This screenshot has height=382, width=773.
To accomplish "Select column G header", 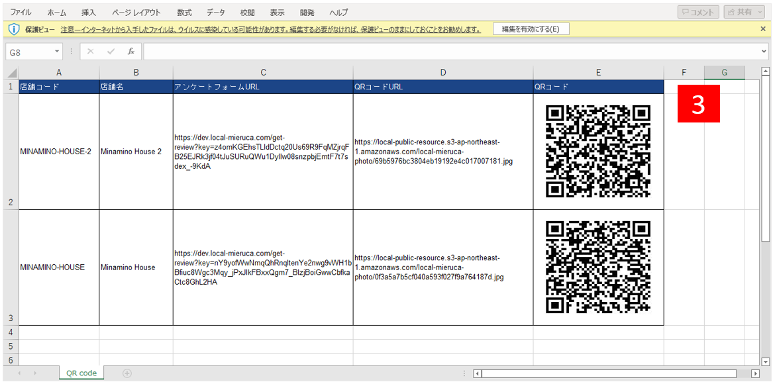I will click(725, 72).
